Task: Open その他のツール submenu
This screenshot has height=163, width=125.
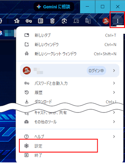Action: [70, 122]
